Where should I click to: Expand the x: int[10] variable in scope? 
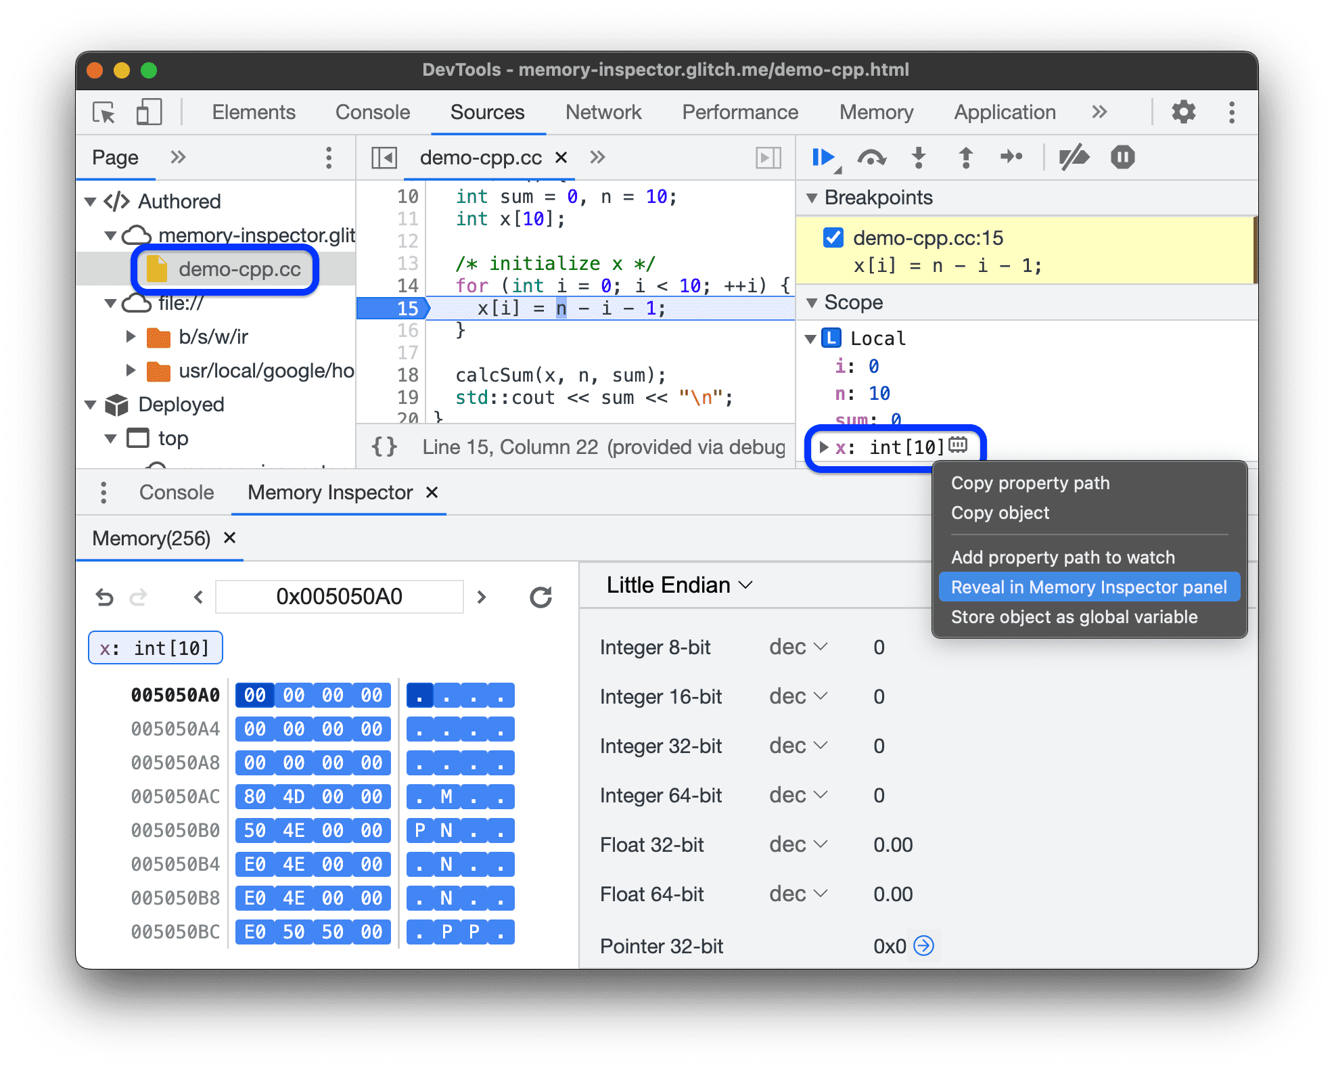826,444
